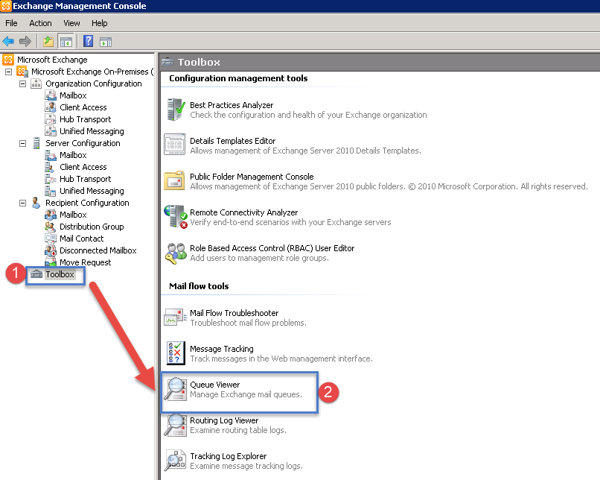Toggle the Show/Hide Action Pane icon

click(106, 42)
